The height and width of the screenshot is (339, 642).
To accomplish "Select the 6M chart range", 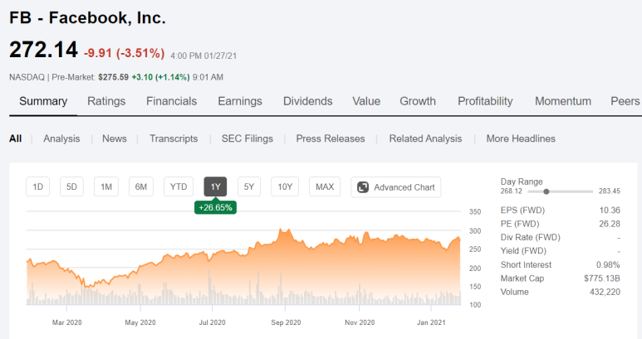I will [x=141, y=186].
